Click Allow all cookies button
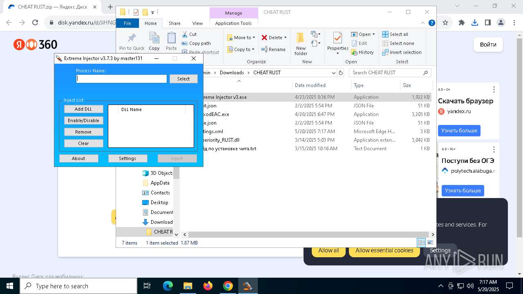Screen dimensions: 523x294 [x=329, y=250]
